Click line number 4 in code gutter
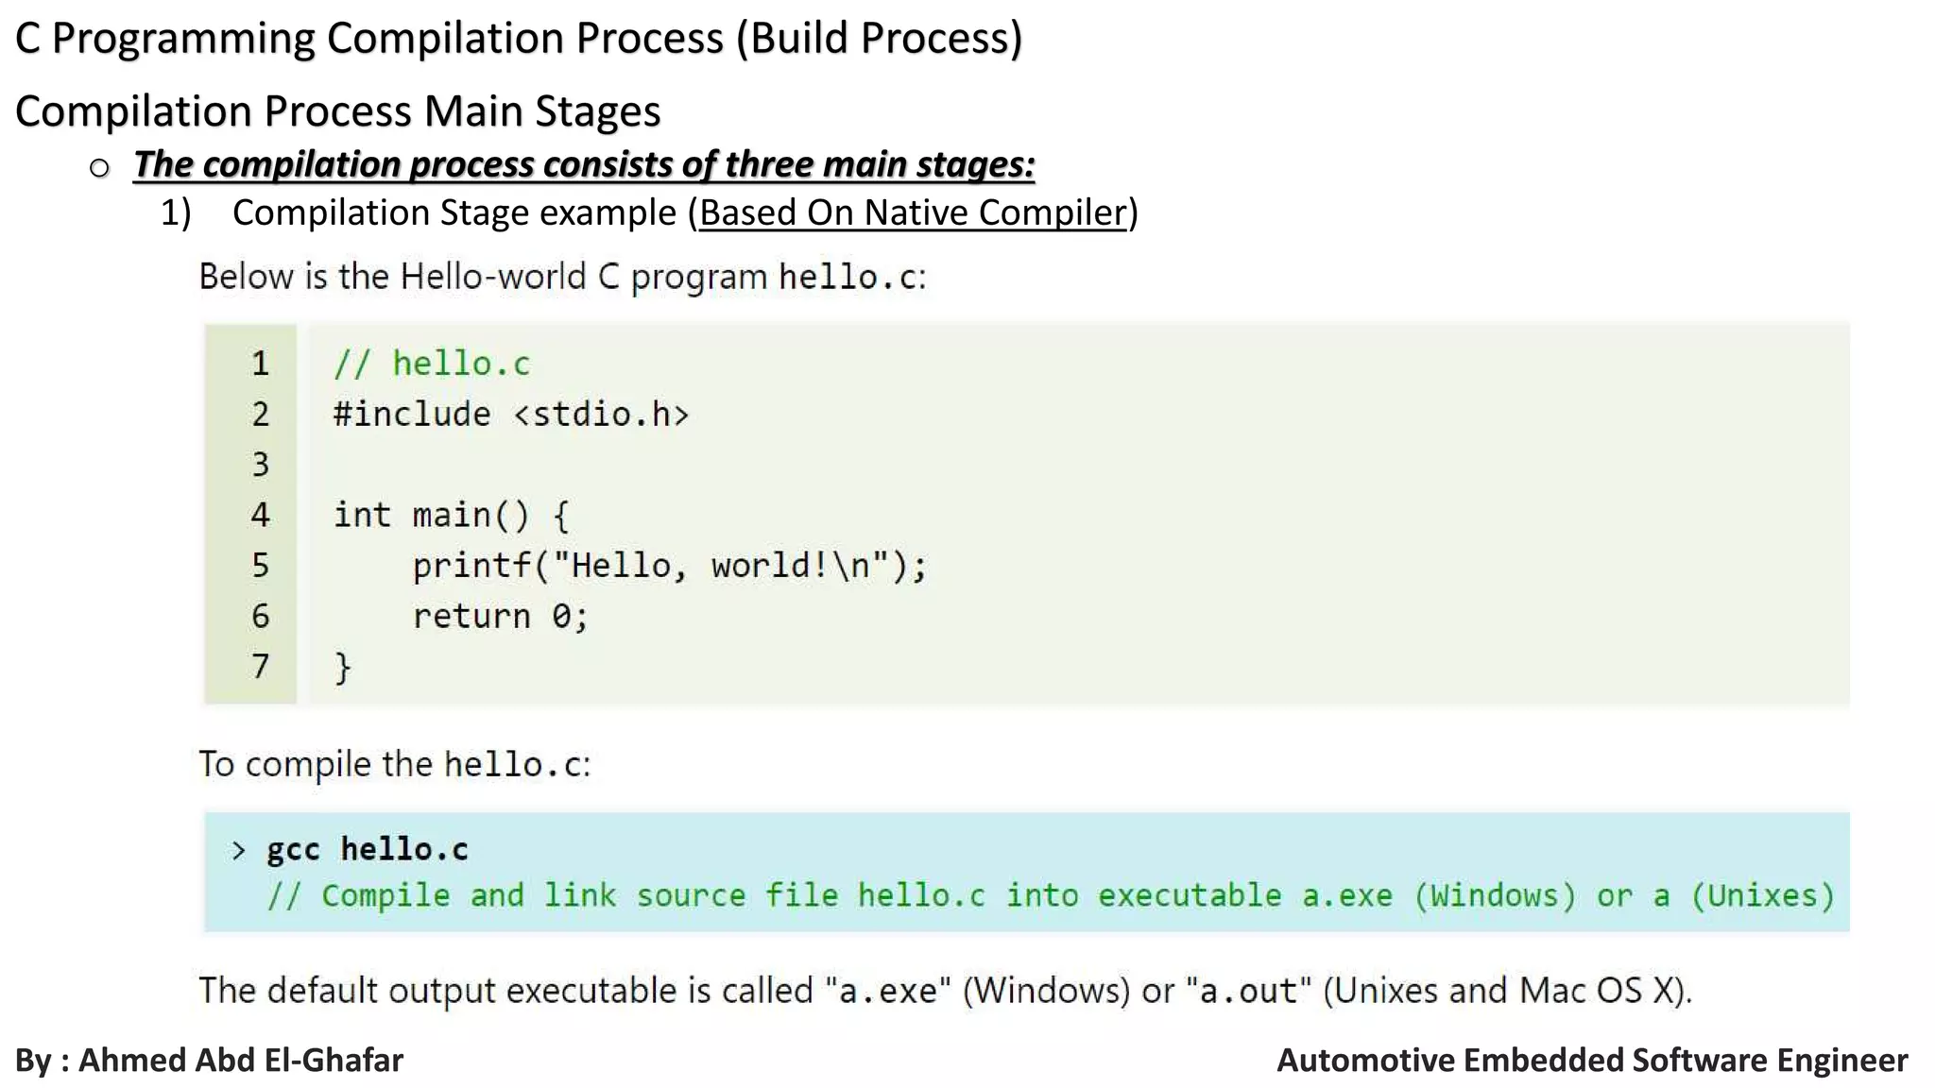1935x1088 pixels. point(260,515)
